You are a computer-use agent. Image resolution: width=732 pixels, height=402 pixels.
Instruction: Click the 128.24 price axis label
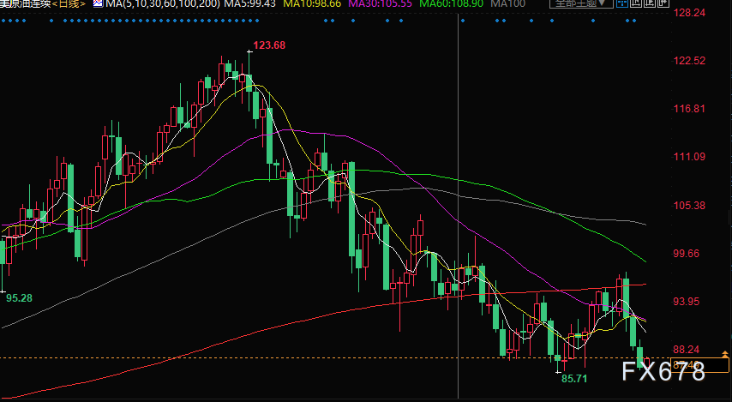[689, 13]
